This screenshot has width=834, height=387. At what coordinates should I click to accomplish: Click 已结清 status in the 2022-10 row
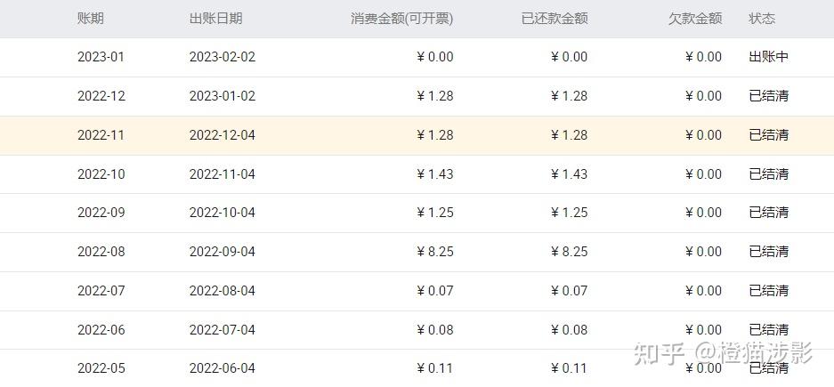[x=769, y=174]
